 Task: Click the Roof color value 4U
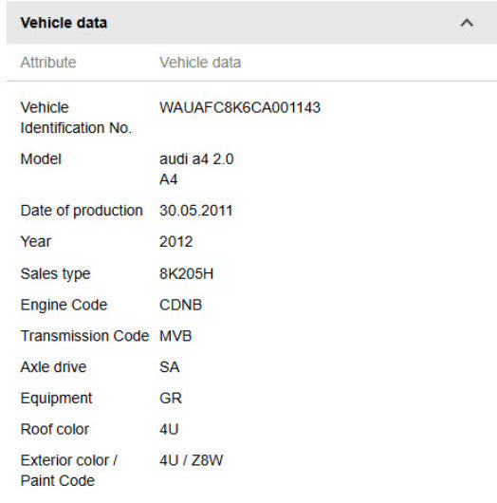pos(169,429)
